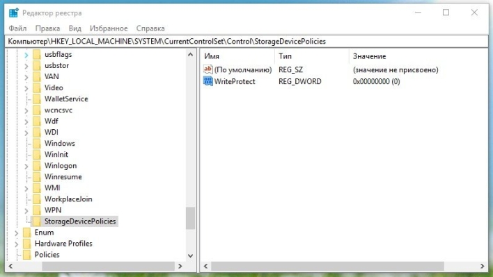Click the registry path address bar

246,42
